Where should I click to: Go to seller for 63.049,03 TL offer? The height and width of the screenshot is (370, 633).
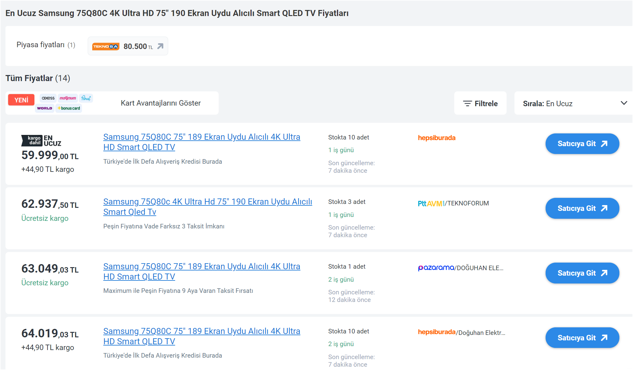(582, 273)
